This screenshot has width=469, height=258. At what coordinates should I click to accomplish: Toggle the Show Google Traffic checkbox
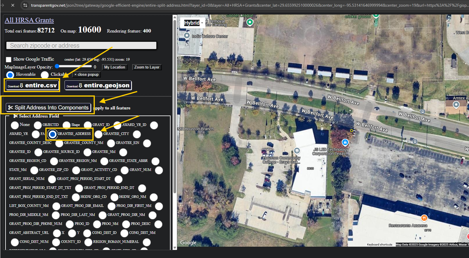(9, 59)
